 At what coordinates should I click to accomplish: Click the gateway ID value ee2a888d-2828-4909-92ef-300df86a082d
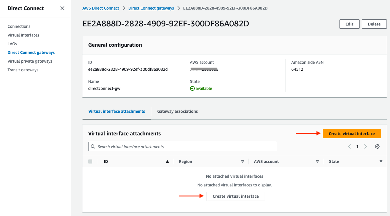pyautogui.click(x=128, y=69)
